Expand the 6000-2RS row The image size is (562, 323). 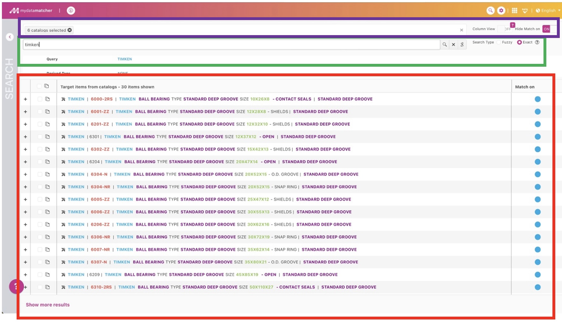[x=25, y=99]
